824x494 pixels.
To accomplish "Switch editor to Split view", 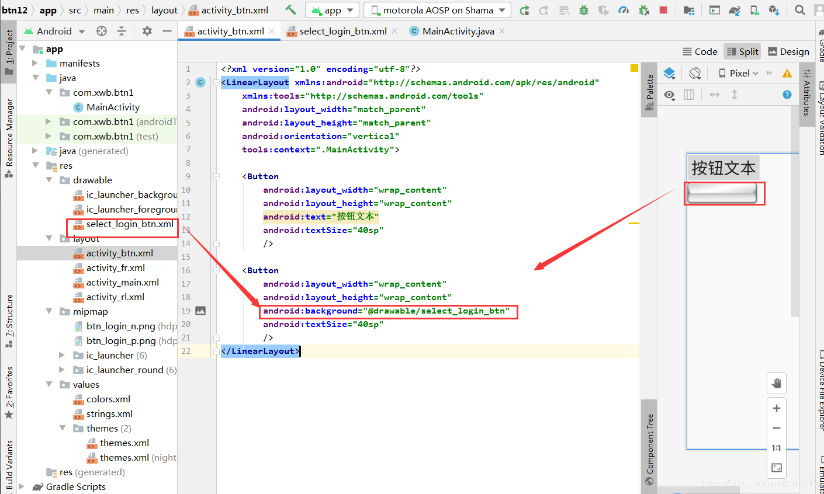I will pyautogui.click(x=742, y=51).
